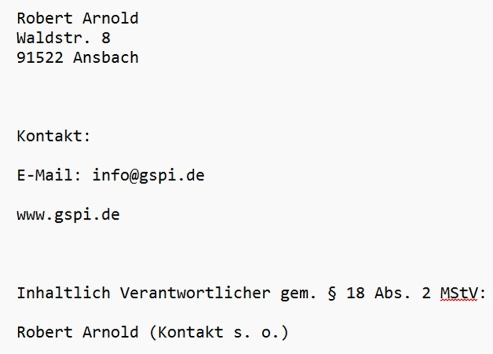Click the Kontakt: heading
The image size is (493, 354).
click(54, 136)
